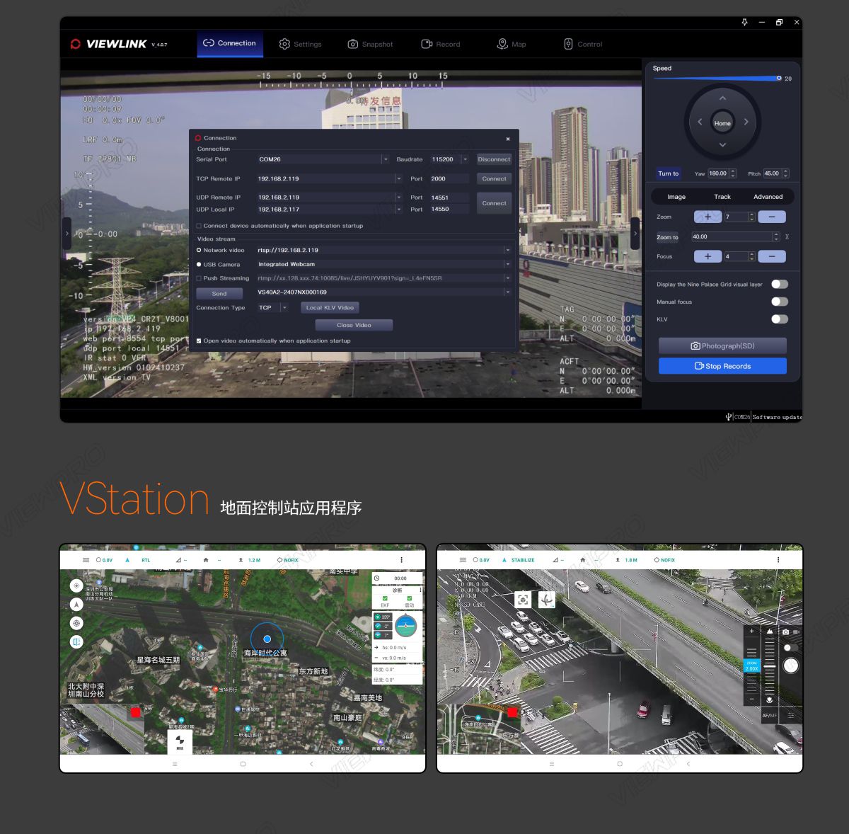849x834 pixels.
Task: Click the down arrow on the gimbal pad
Action: (722, 145)
